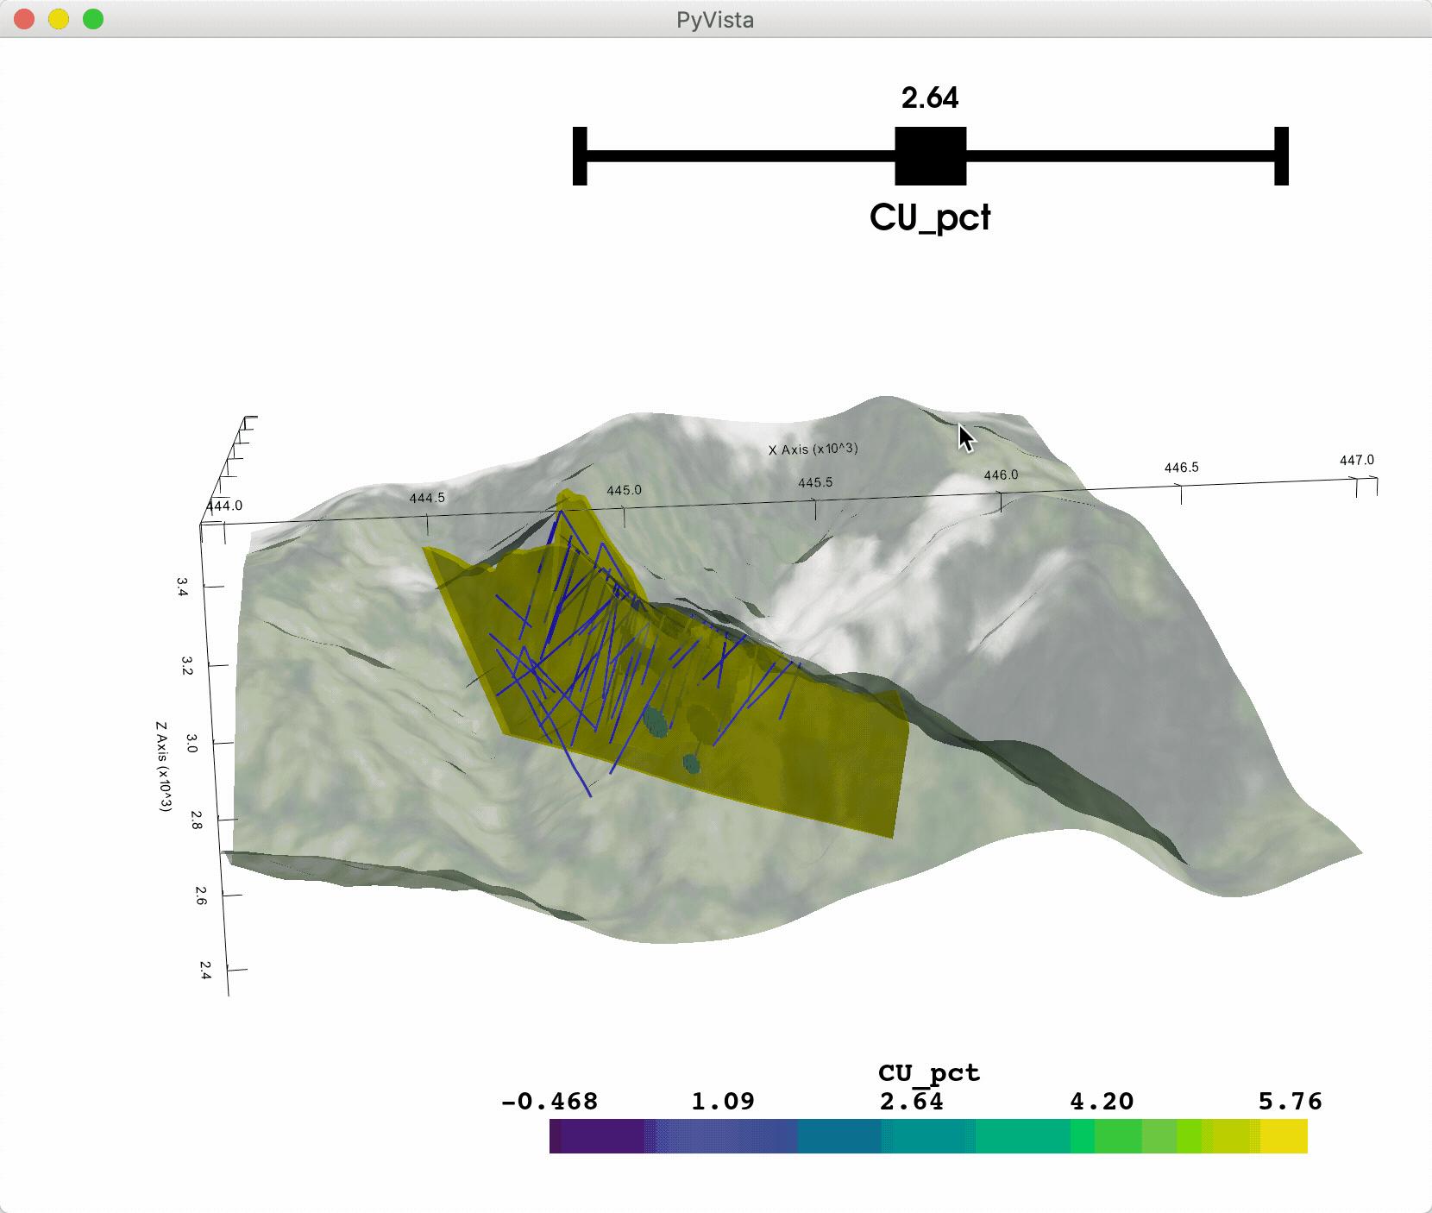
Task: Click the small lower teal isosurface blob
Action: (x=690, y=763)
